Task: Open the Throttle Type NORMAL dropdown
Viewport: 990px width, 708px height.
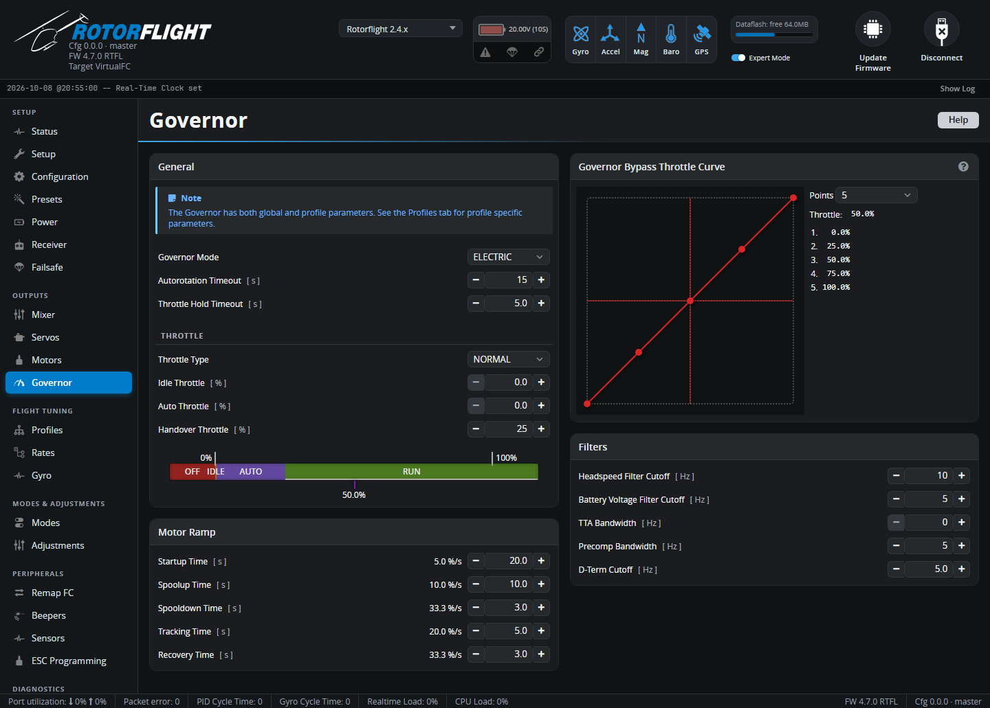Action: coord(508,359)
